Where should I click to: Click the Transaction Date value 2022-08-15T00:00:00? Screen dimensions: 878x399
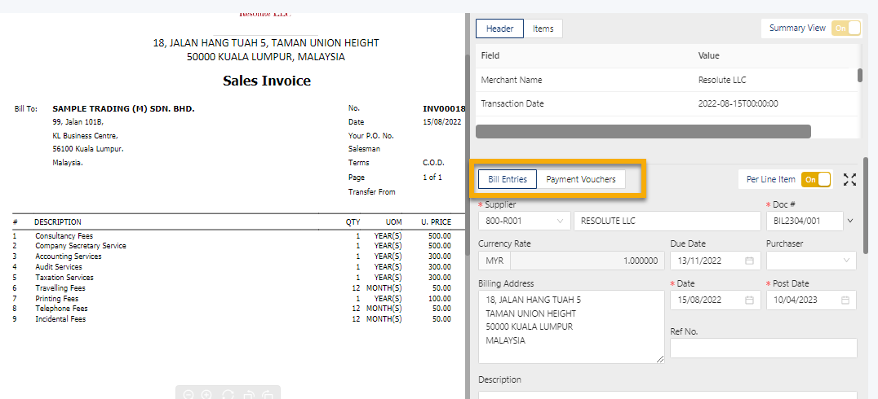(738, 103)
